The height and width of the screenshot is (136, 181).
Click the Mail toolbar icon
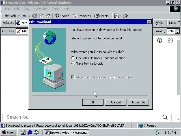click(116, 16)
